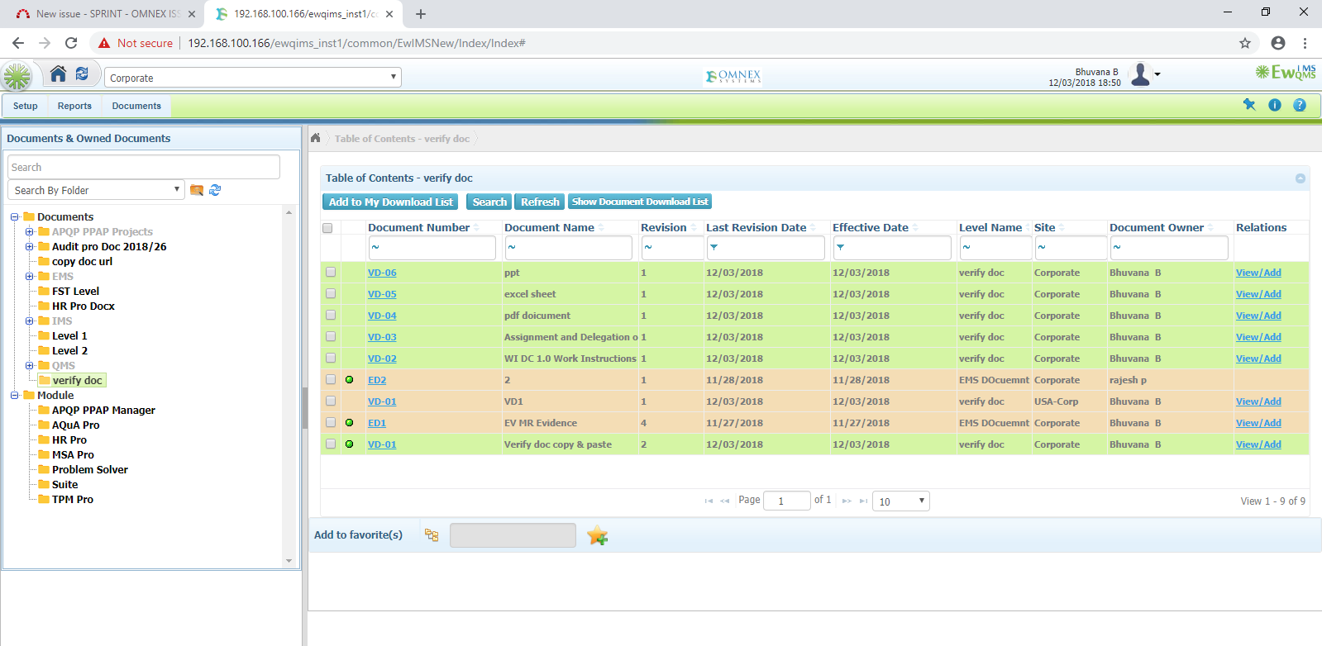1322x646 pixels.
Task: Open a new browser tab
Action: coord(421,14)
